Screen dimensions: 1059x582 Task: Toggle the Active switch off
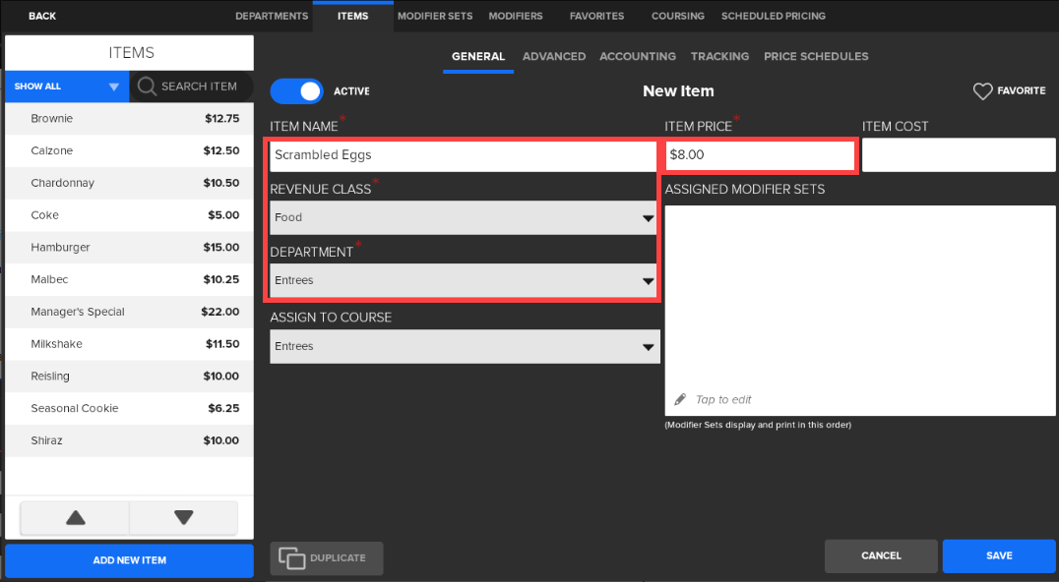pyautogui.click(x=296, y=91)
